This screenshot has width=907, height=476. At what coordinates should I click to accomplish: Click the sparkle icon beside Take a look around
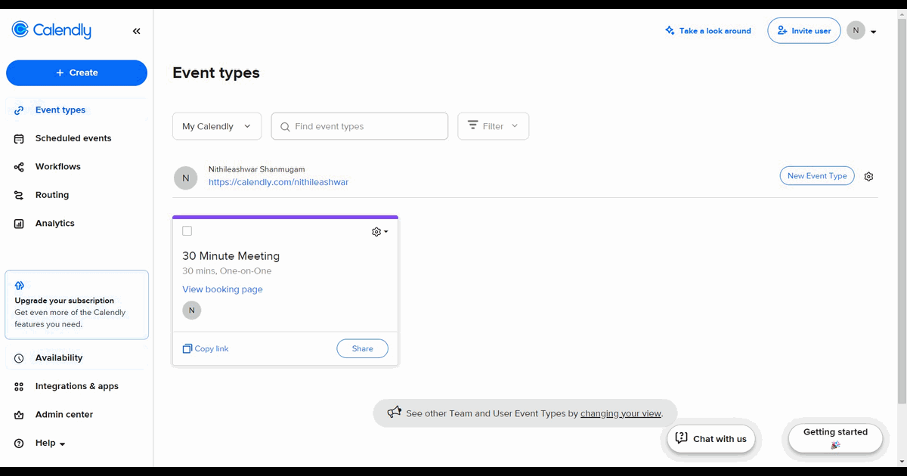pyautogui.click(x=670, y=31)
